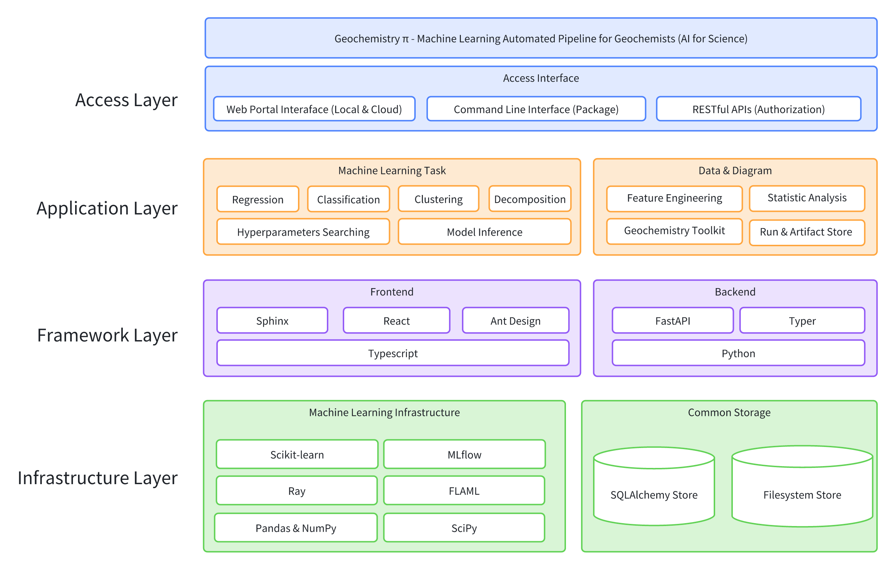
Task: Click the React box under Frontend
Action: (x=396, y=320)
